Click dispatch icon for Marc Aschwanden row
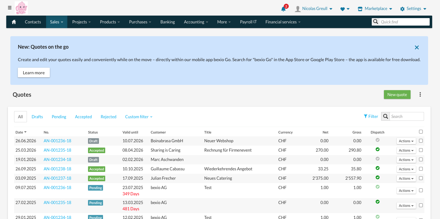 click(377, 159)
